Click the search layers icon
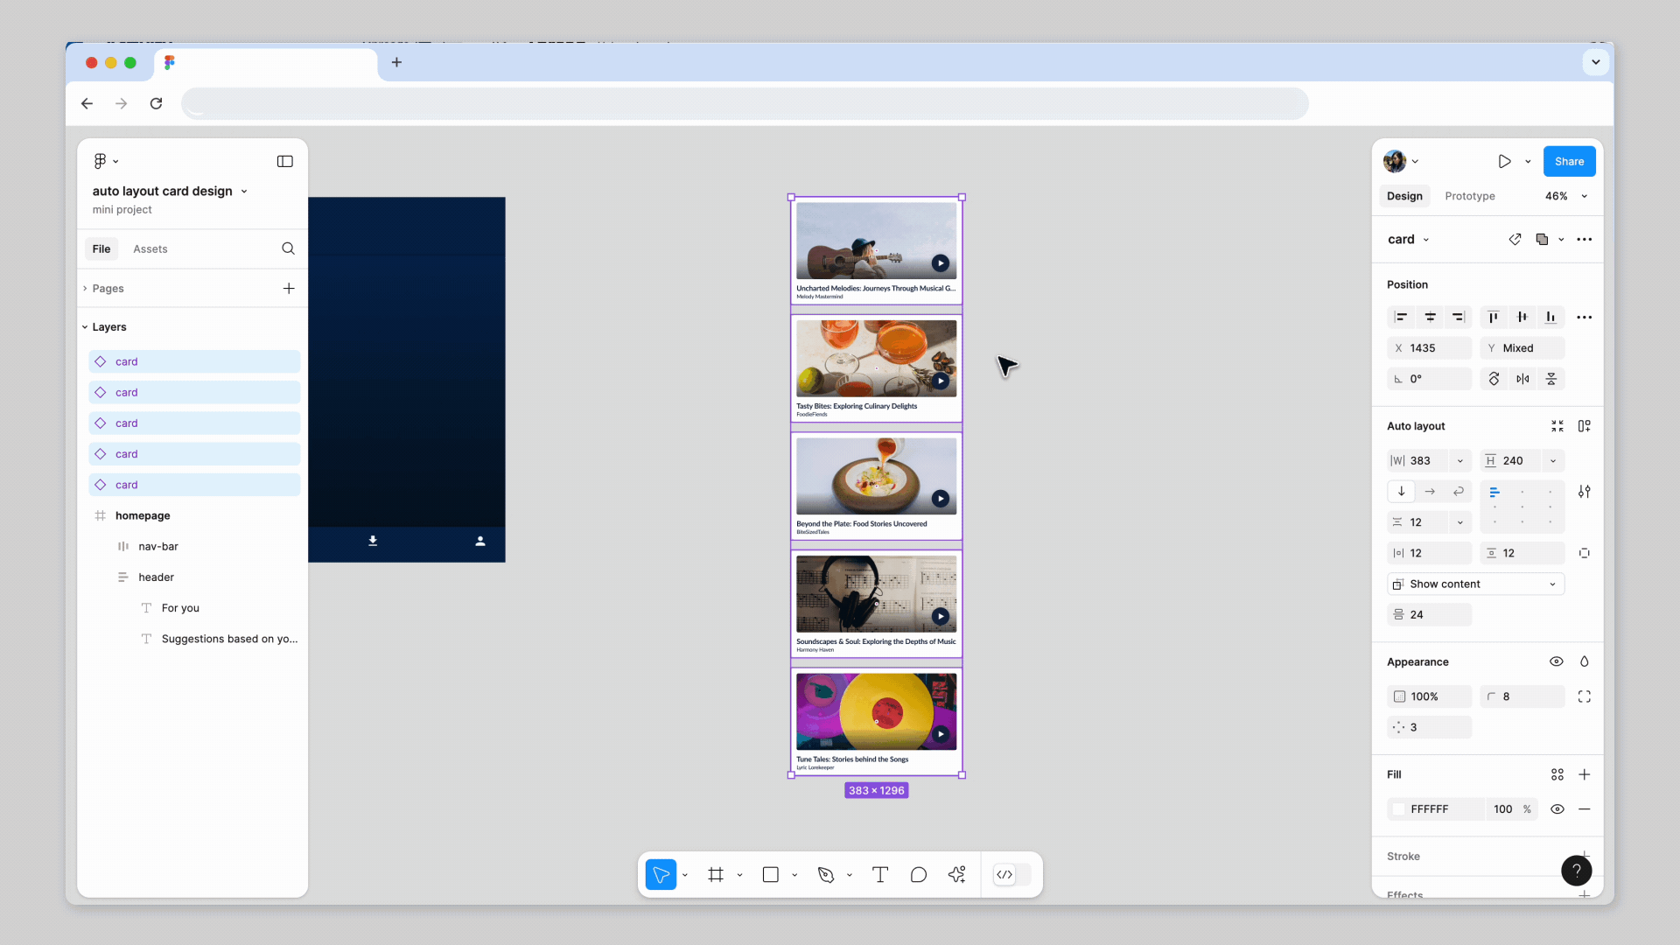The width and height of the screenshot is (1680, 945). 288,248
